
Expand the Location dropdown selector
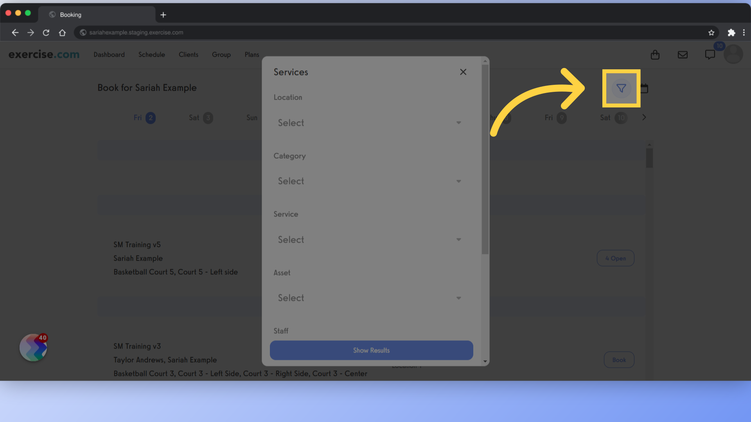[x=368, y=123]
